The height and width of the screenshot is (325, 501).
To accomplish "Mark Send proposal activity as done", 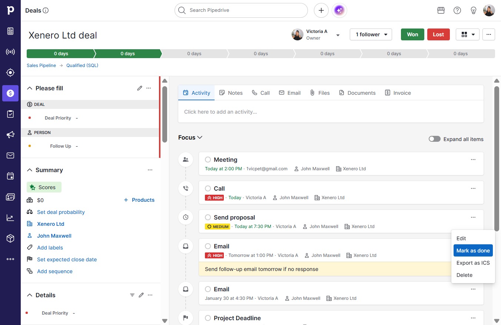I will pyautogui.click(x=208, y=217).
